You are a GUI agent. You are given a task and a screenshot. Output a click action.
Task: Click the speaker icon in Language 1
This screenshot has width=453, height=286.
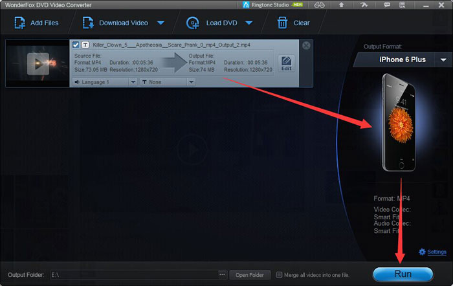coord(77,82)
